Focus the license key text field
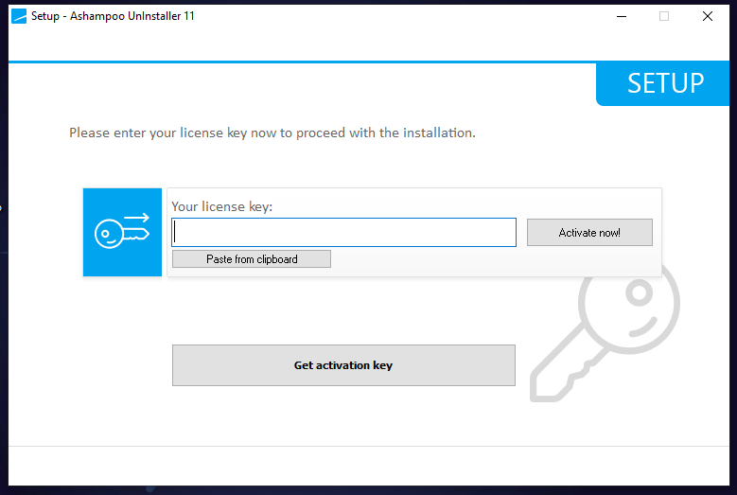This screenshot has height=495, width=737. click(x=343, y=233)
